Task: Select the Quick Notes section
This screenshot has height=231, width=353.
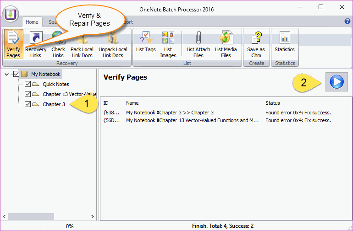Action: [56, 84]
